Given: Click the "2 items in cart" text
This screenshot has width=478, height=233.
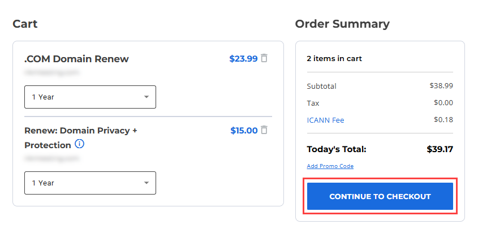Looking at the screenshot, I should point(334,58).
